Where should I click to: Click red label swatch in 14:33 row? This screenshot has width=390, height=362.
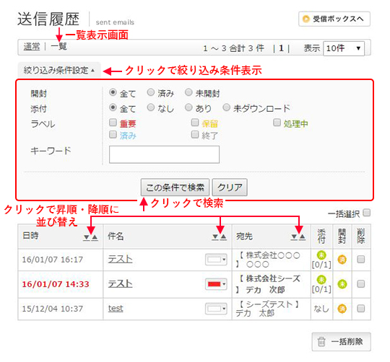[214, 284]
